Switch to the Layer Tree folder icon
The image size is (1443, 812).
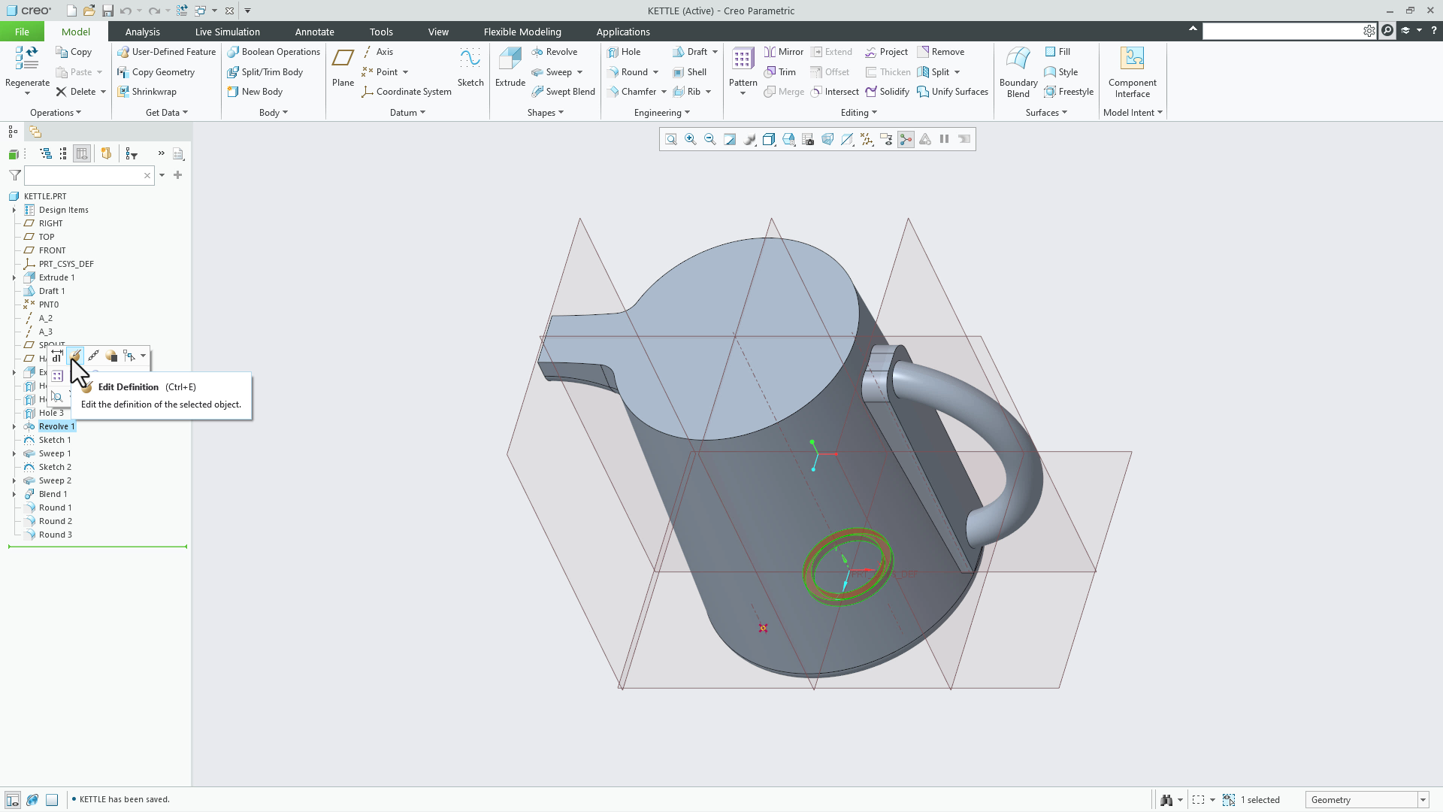tap(35, 132)
